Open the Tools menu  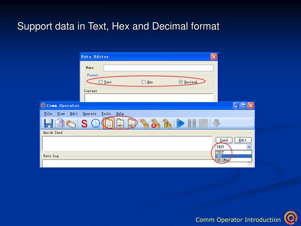coord(106,114)
